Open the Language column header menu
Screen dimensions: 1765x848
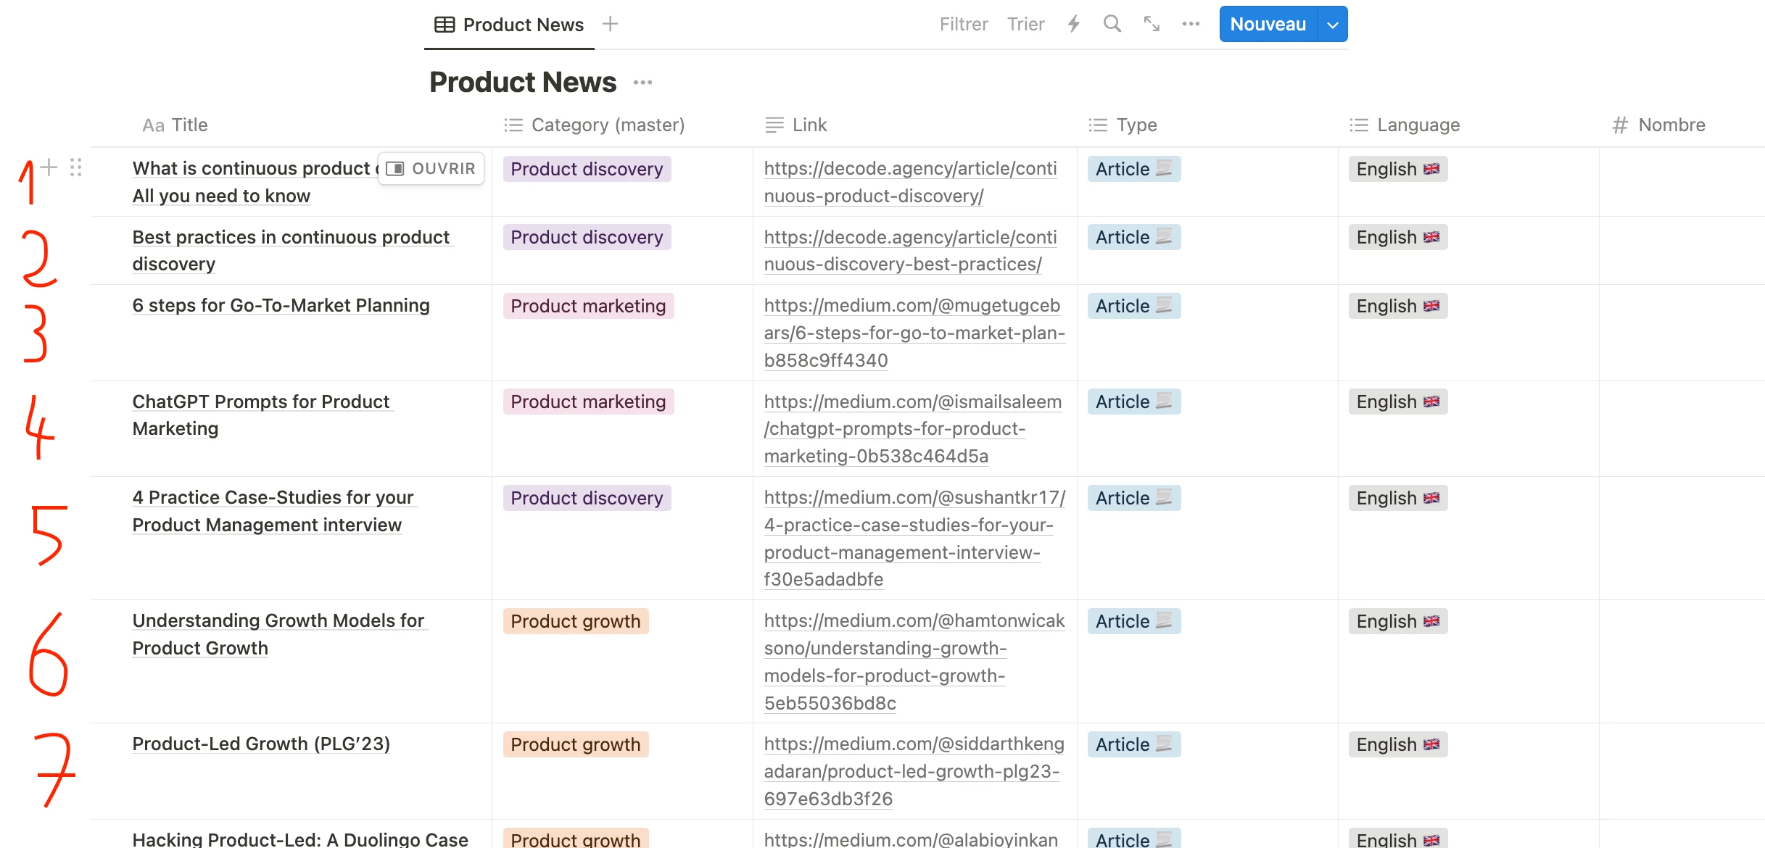1418,125
